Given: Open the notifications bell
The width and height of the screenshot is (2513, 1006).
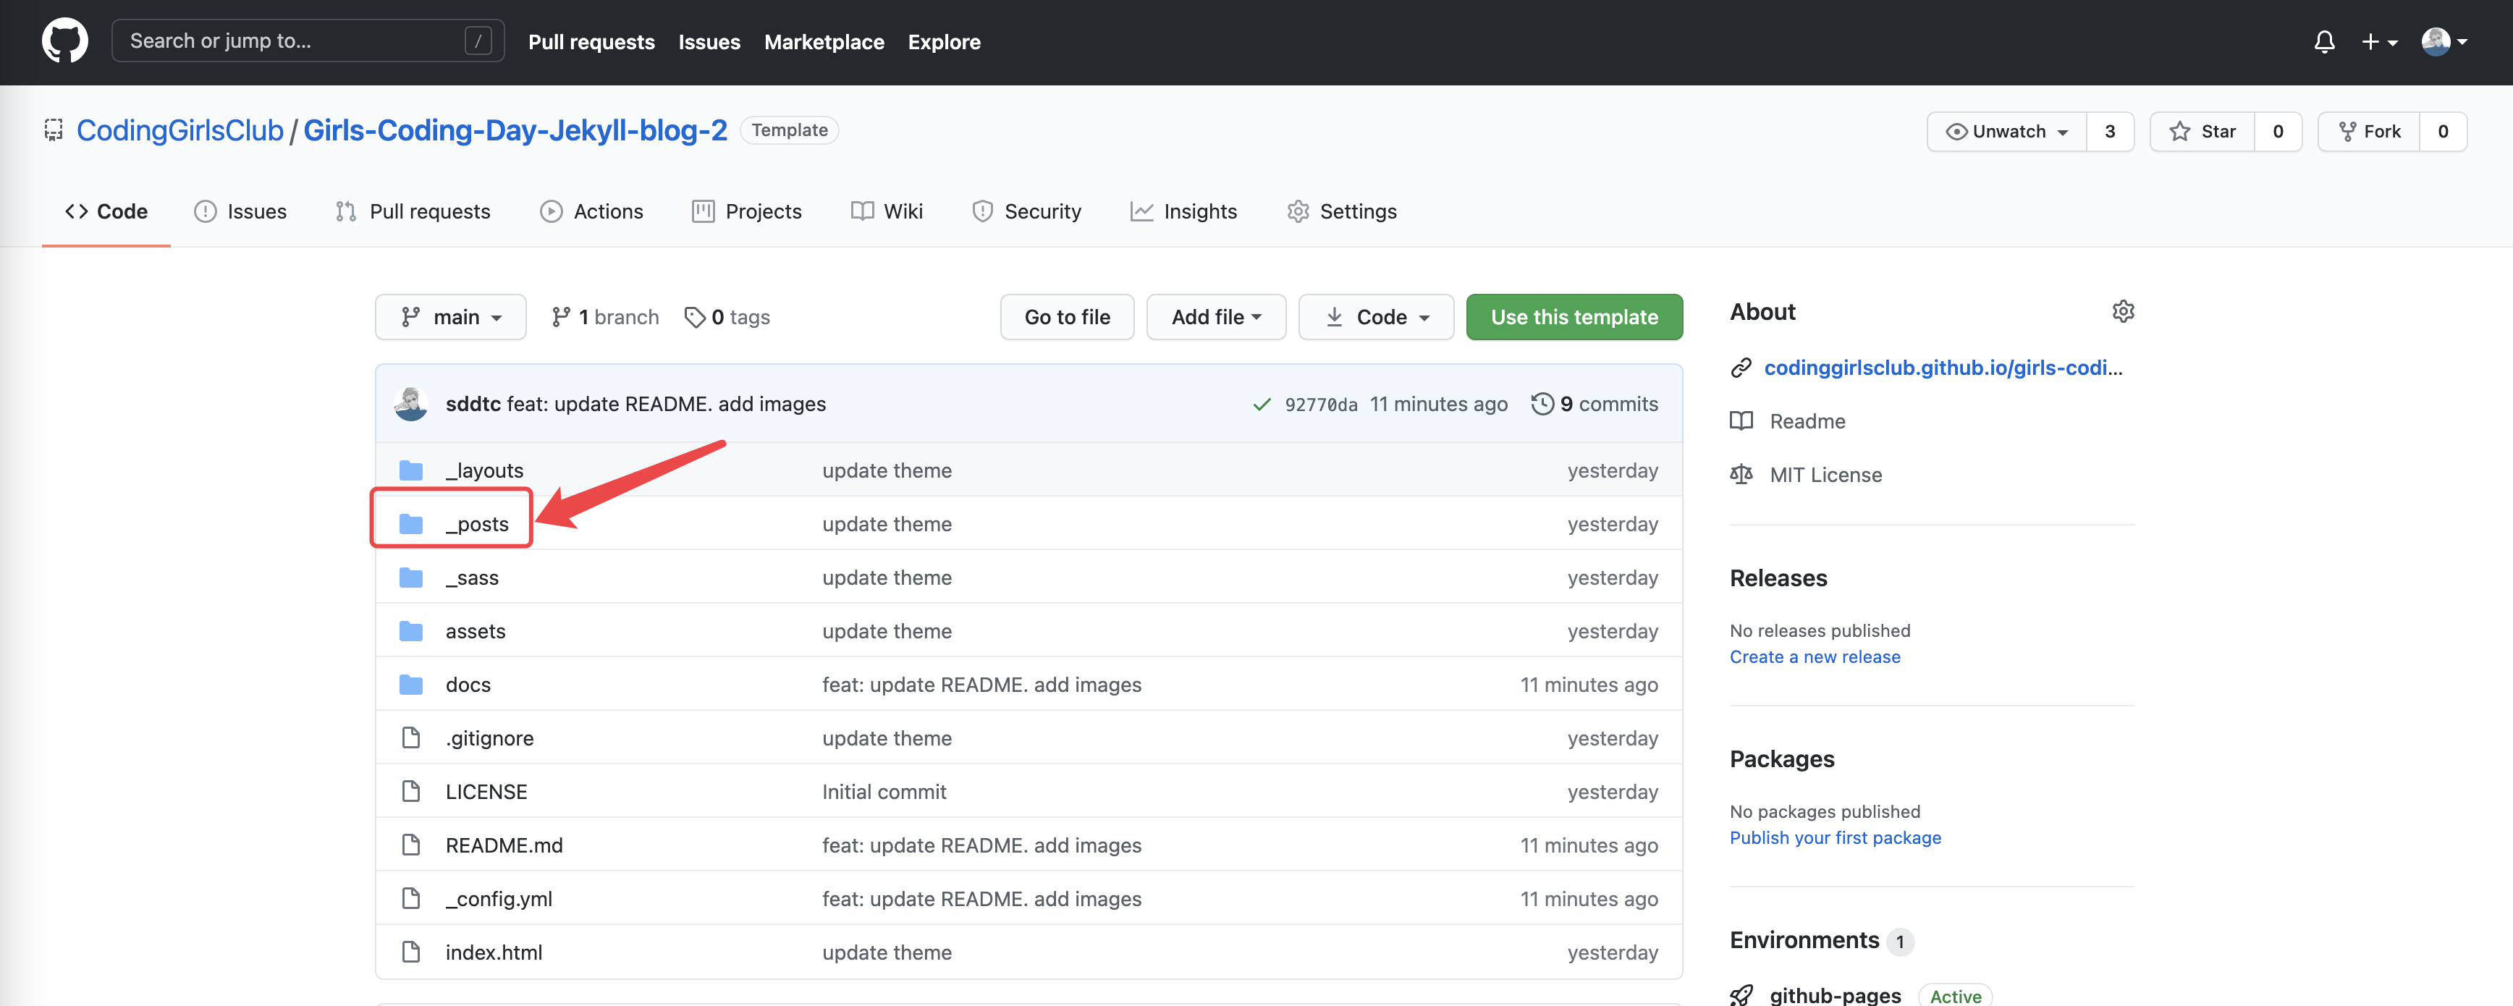Looking at the screenshot, I should [x=2324, y=42].
